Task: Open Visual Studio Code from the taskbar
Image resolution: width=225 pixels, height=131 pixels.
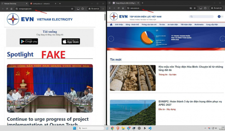Action: pyautogui.click(x=150, y=128)
